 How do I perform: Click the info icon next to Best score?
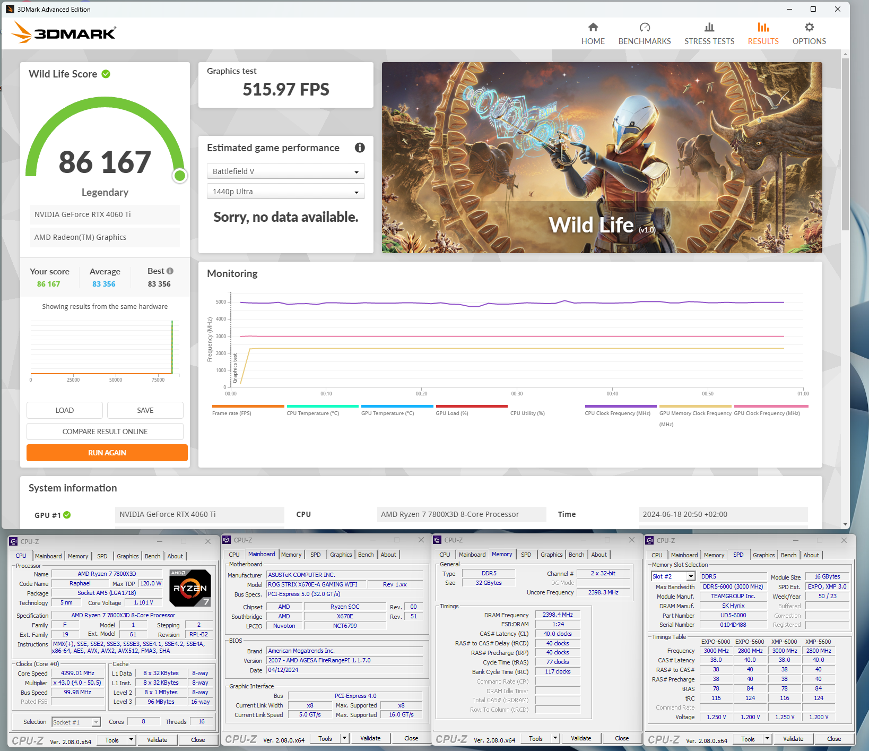[x=170, y=271]
